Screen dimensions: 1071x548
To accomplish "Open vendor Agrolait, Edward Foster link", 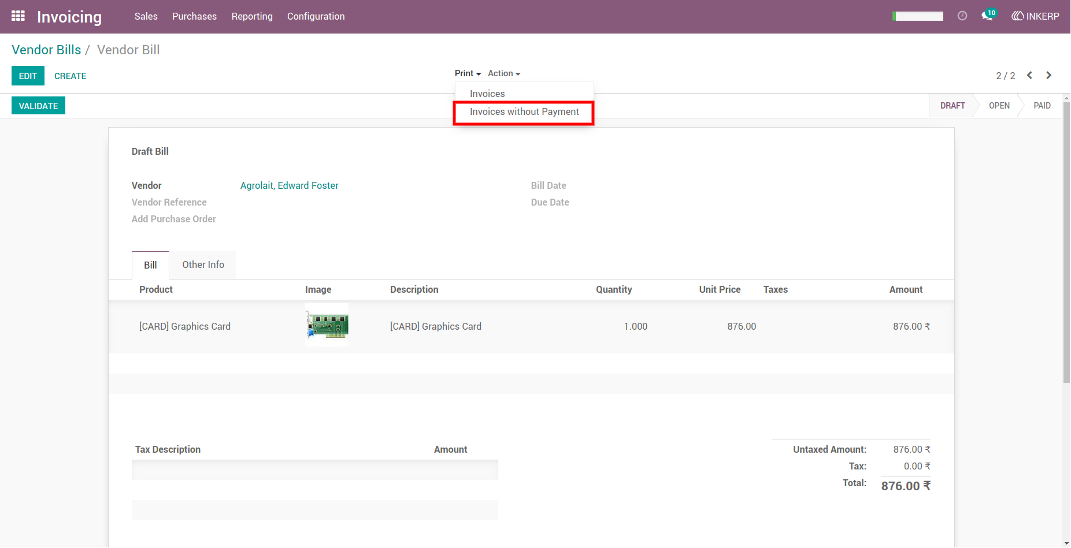I will pyautogui.click(x=289, y=185).
